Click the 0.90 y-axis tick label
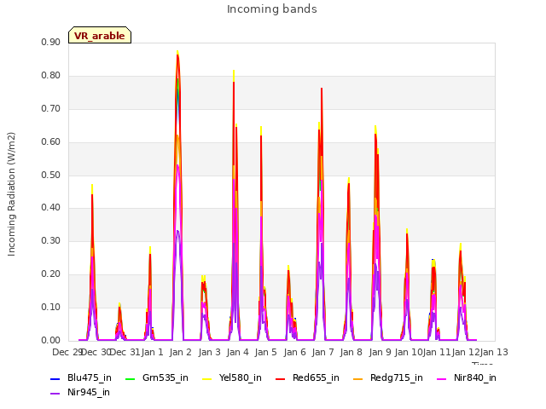The width and height of the screenshot is (546, 409). coord(51,42)
